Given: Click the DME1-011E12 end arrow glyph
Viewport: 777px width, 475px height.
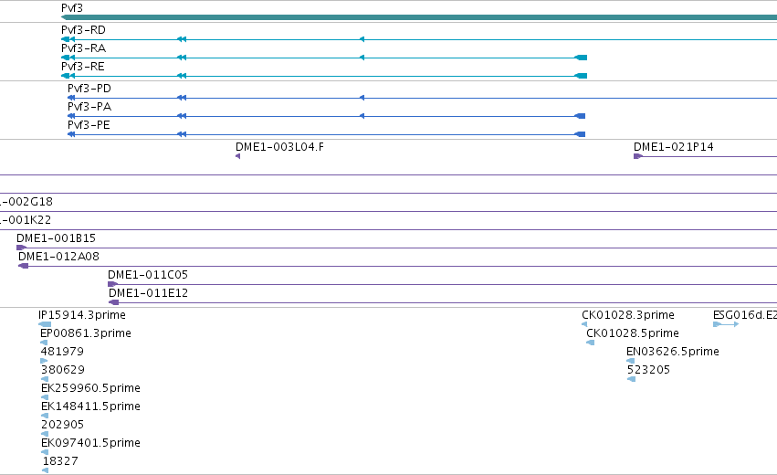Looking at the screenshot, I should click(x=113, y=302).
